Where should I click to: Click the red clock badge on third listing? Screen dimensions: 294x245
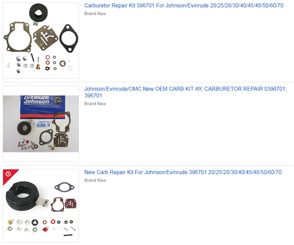[8, 174]
